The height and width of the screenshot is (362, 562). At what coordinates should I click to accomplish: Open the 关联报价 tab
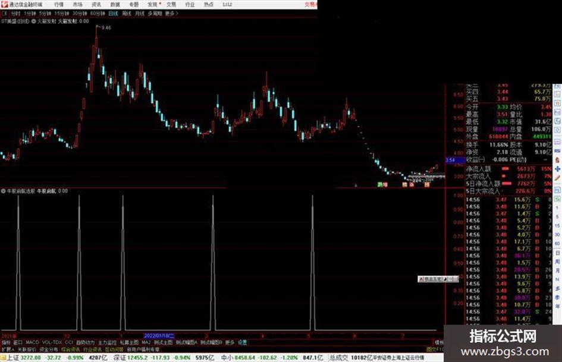(27, 349)
